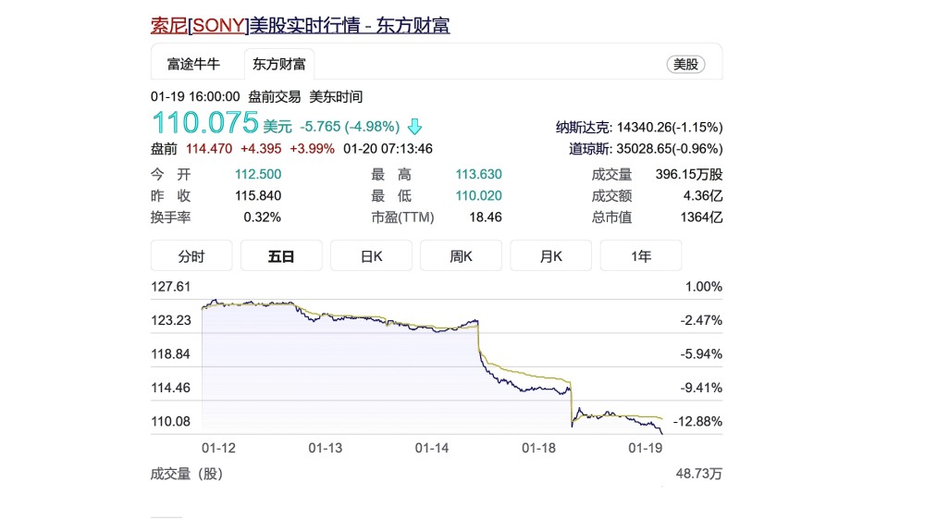Select the 东方财富 source tab
The image size is (925, 520).
click(279, 65)
